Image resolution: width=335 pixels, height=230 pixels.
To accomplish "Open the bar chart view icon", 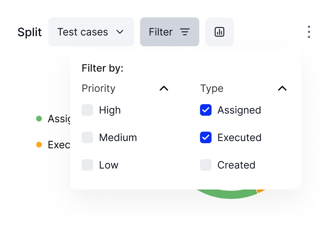I will 219,32.
